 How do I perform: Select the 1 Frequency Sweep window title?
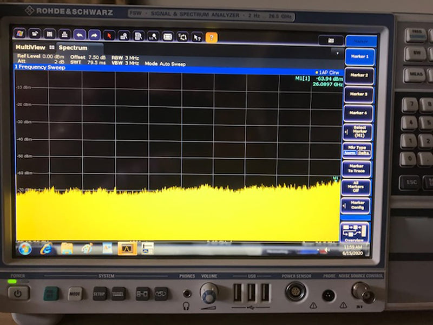pos(40,67)
